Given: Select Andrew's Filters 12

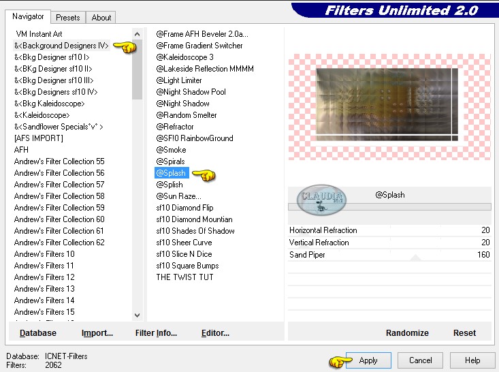Looking at the screenshot, I should pos(44,277).
